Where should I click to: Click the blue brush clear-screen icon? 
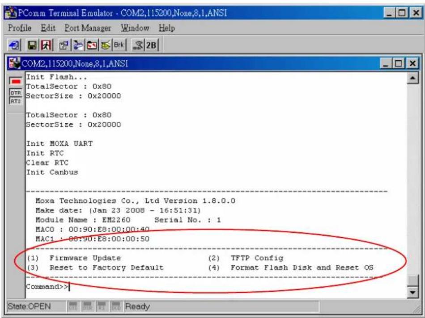pyautogui.click(x=78, y=45)
